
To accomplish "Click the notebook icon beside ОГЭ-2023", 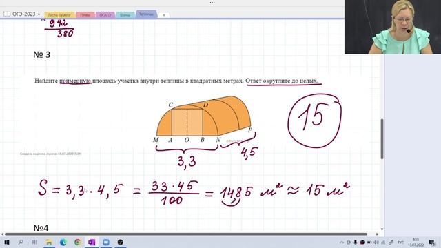I will tap(7, 14).
